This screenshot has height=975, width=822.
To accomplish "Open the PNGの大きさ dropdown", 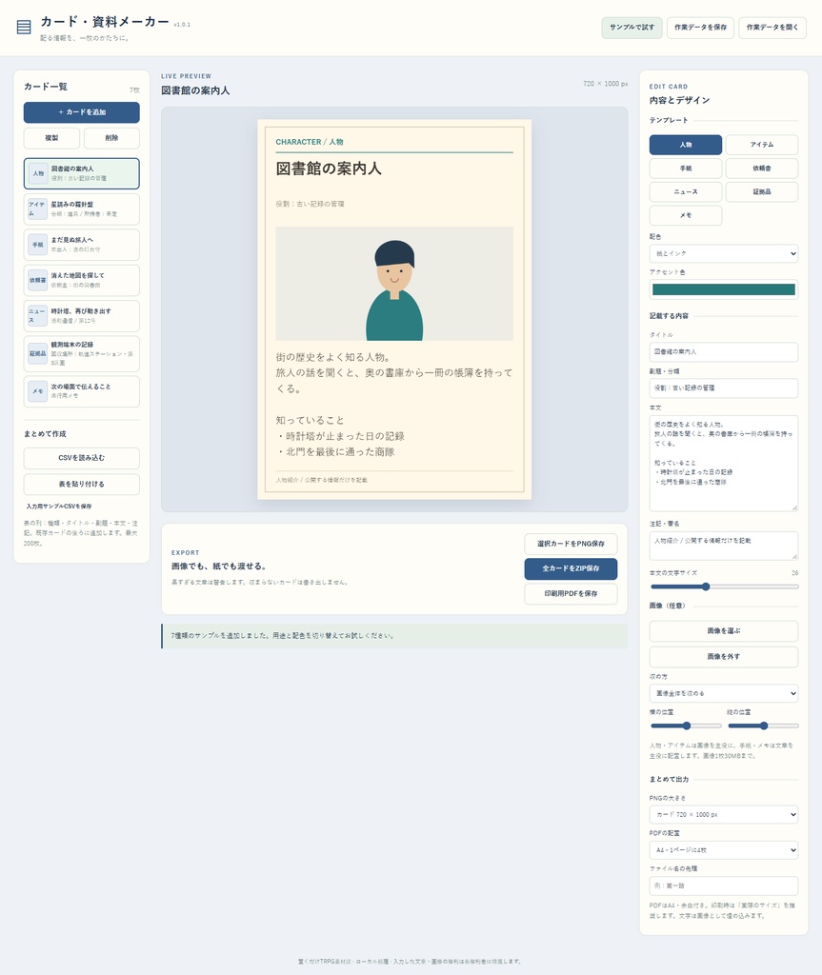I will tap(724, 815).
